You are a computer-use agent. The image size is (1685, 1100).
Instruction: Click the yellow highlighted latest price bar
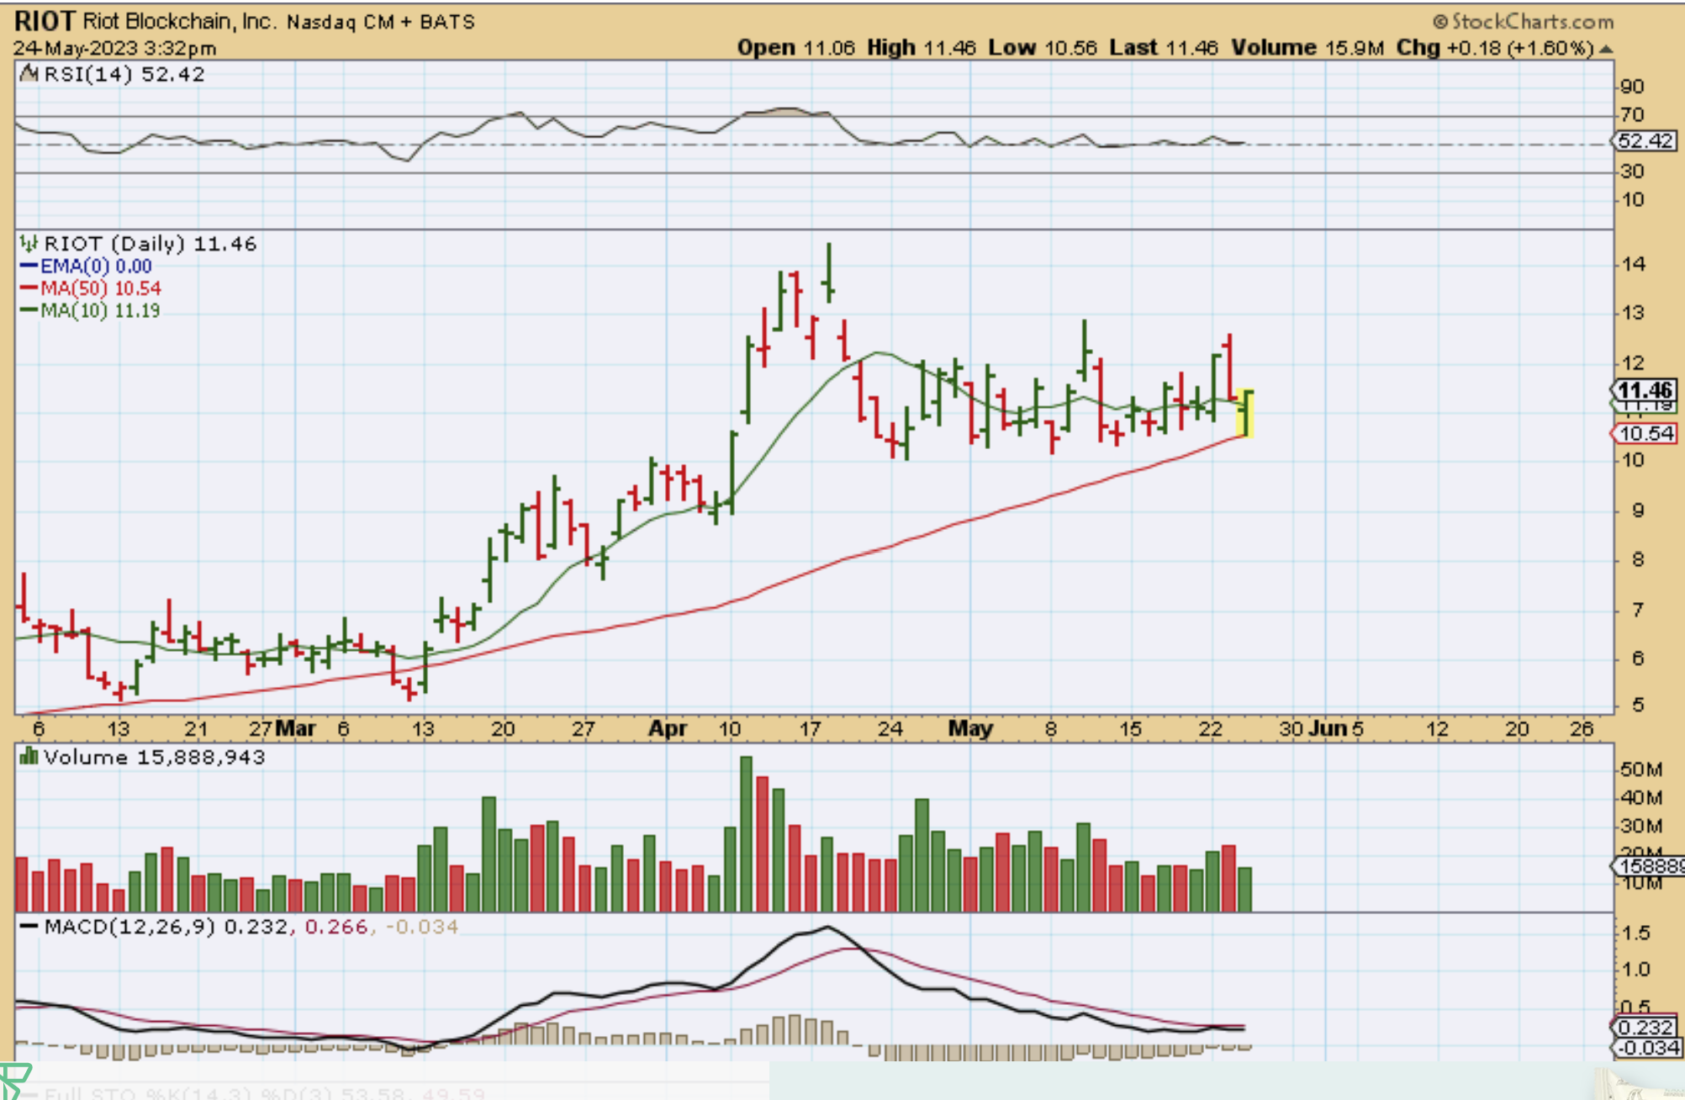1246,413
